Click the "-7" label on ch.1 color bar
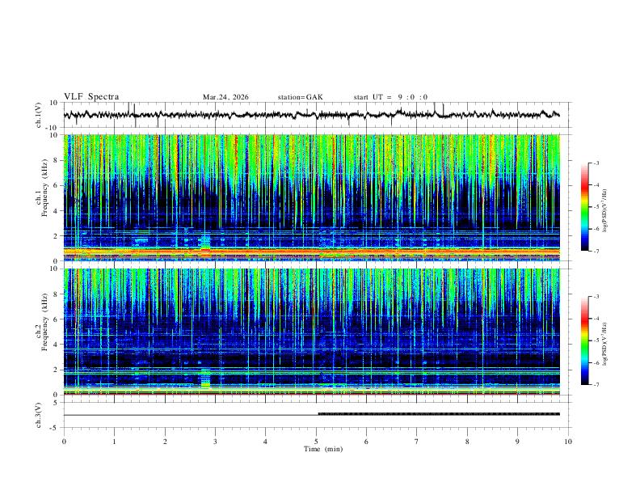Screen dimensions: 640x495 coord(596,251)
